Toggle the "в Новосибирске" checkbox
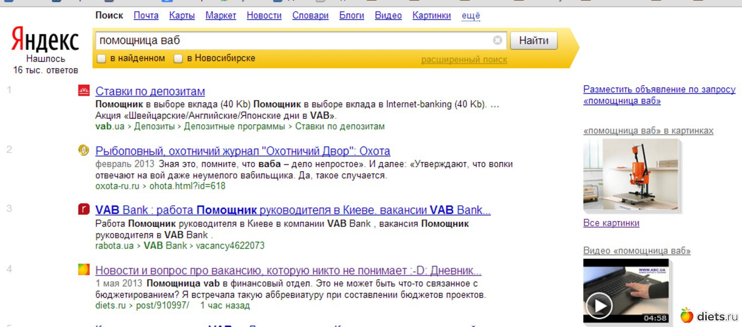742x327 pixels. (x=178, y=59)
